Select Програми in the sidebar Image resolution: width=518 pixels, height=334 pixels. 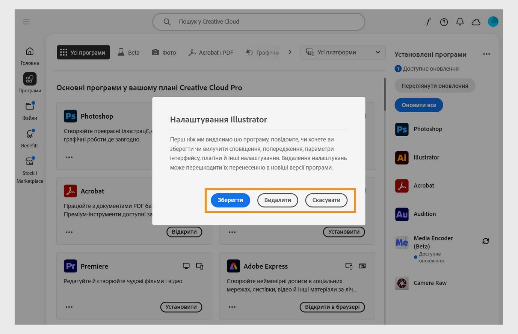pyautogui.click(x=30, y=83)
